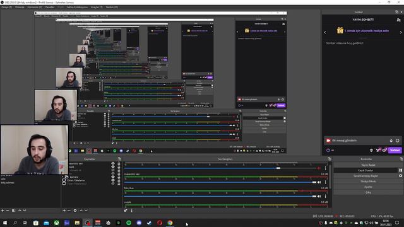404x227 pixels.
Task: Toggle visibility of masaüstü sesi source
Action: point(113,163)
